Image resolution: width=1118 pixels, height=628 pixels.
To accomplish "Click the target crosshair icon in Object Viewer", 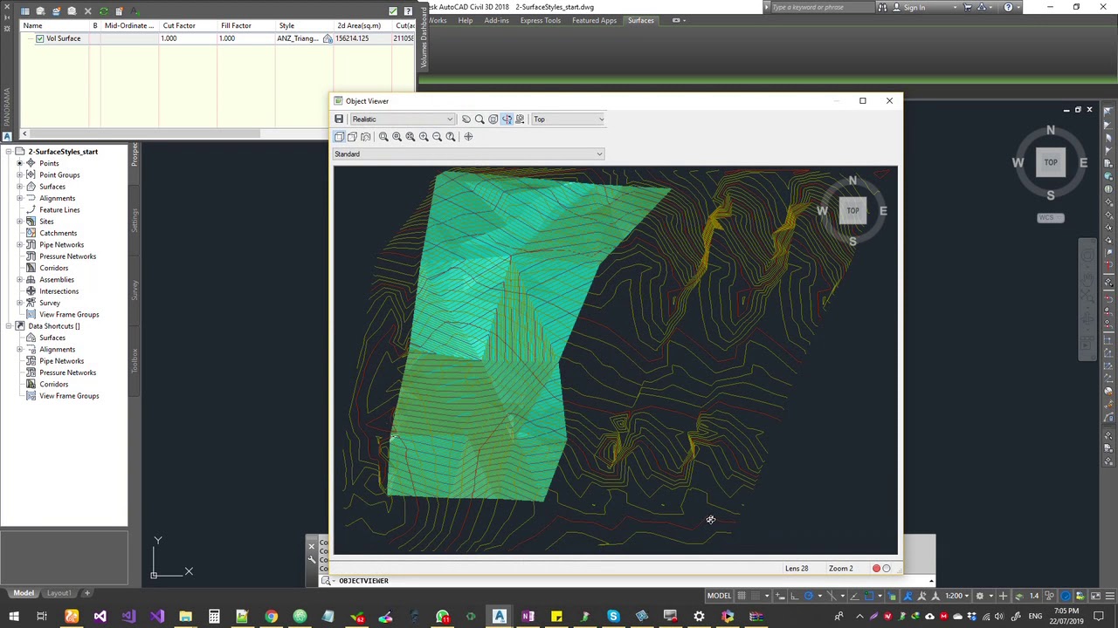I will click(468, 136).
